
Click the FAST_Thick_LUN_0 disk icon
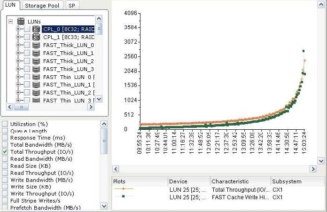point(36,45)
